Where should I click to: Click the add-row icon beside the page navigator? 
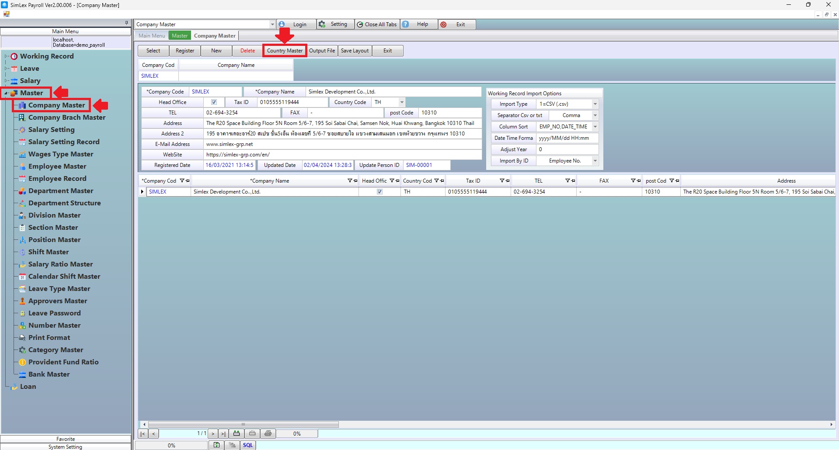(237, 433)
